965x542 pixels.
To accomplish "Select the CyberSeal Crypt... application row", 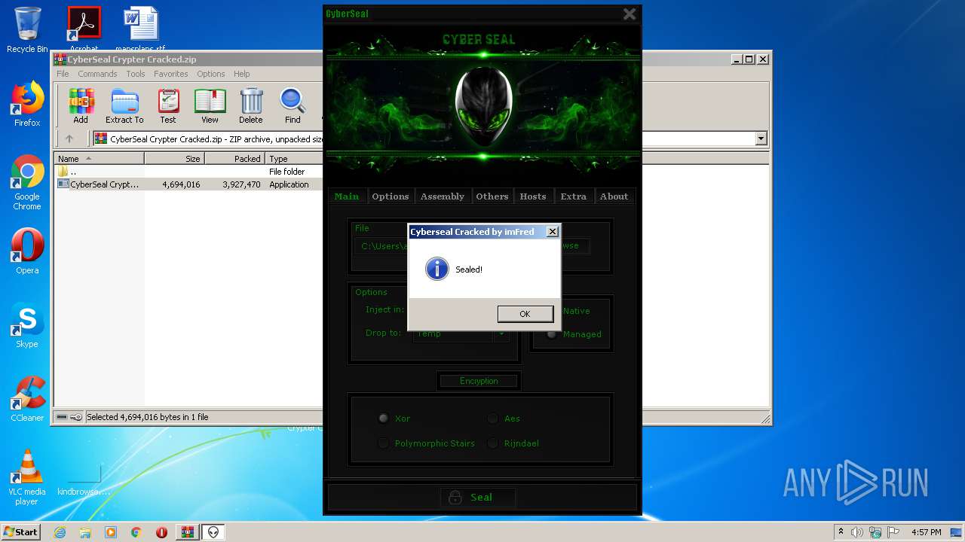I will tap(189, 184).
